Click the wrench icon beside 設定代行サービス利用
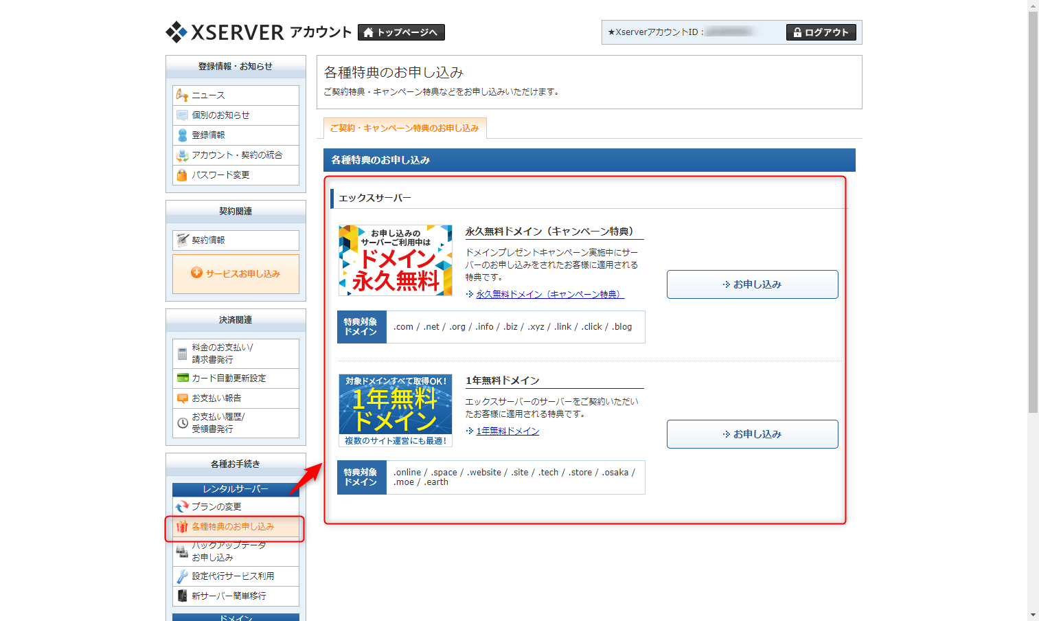The height and width of the screenshot is (621, 1039). click(182, 576)
